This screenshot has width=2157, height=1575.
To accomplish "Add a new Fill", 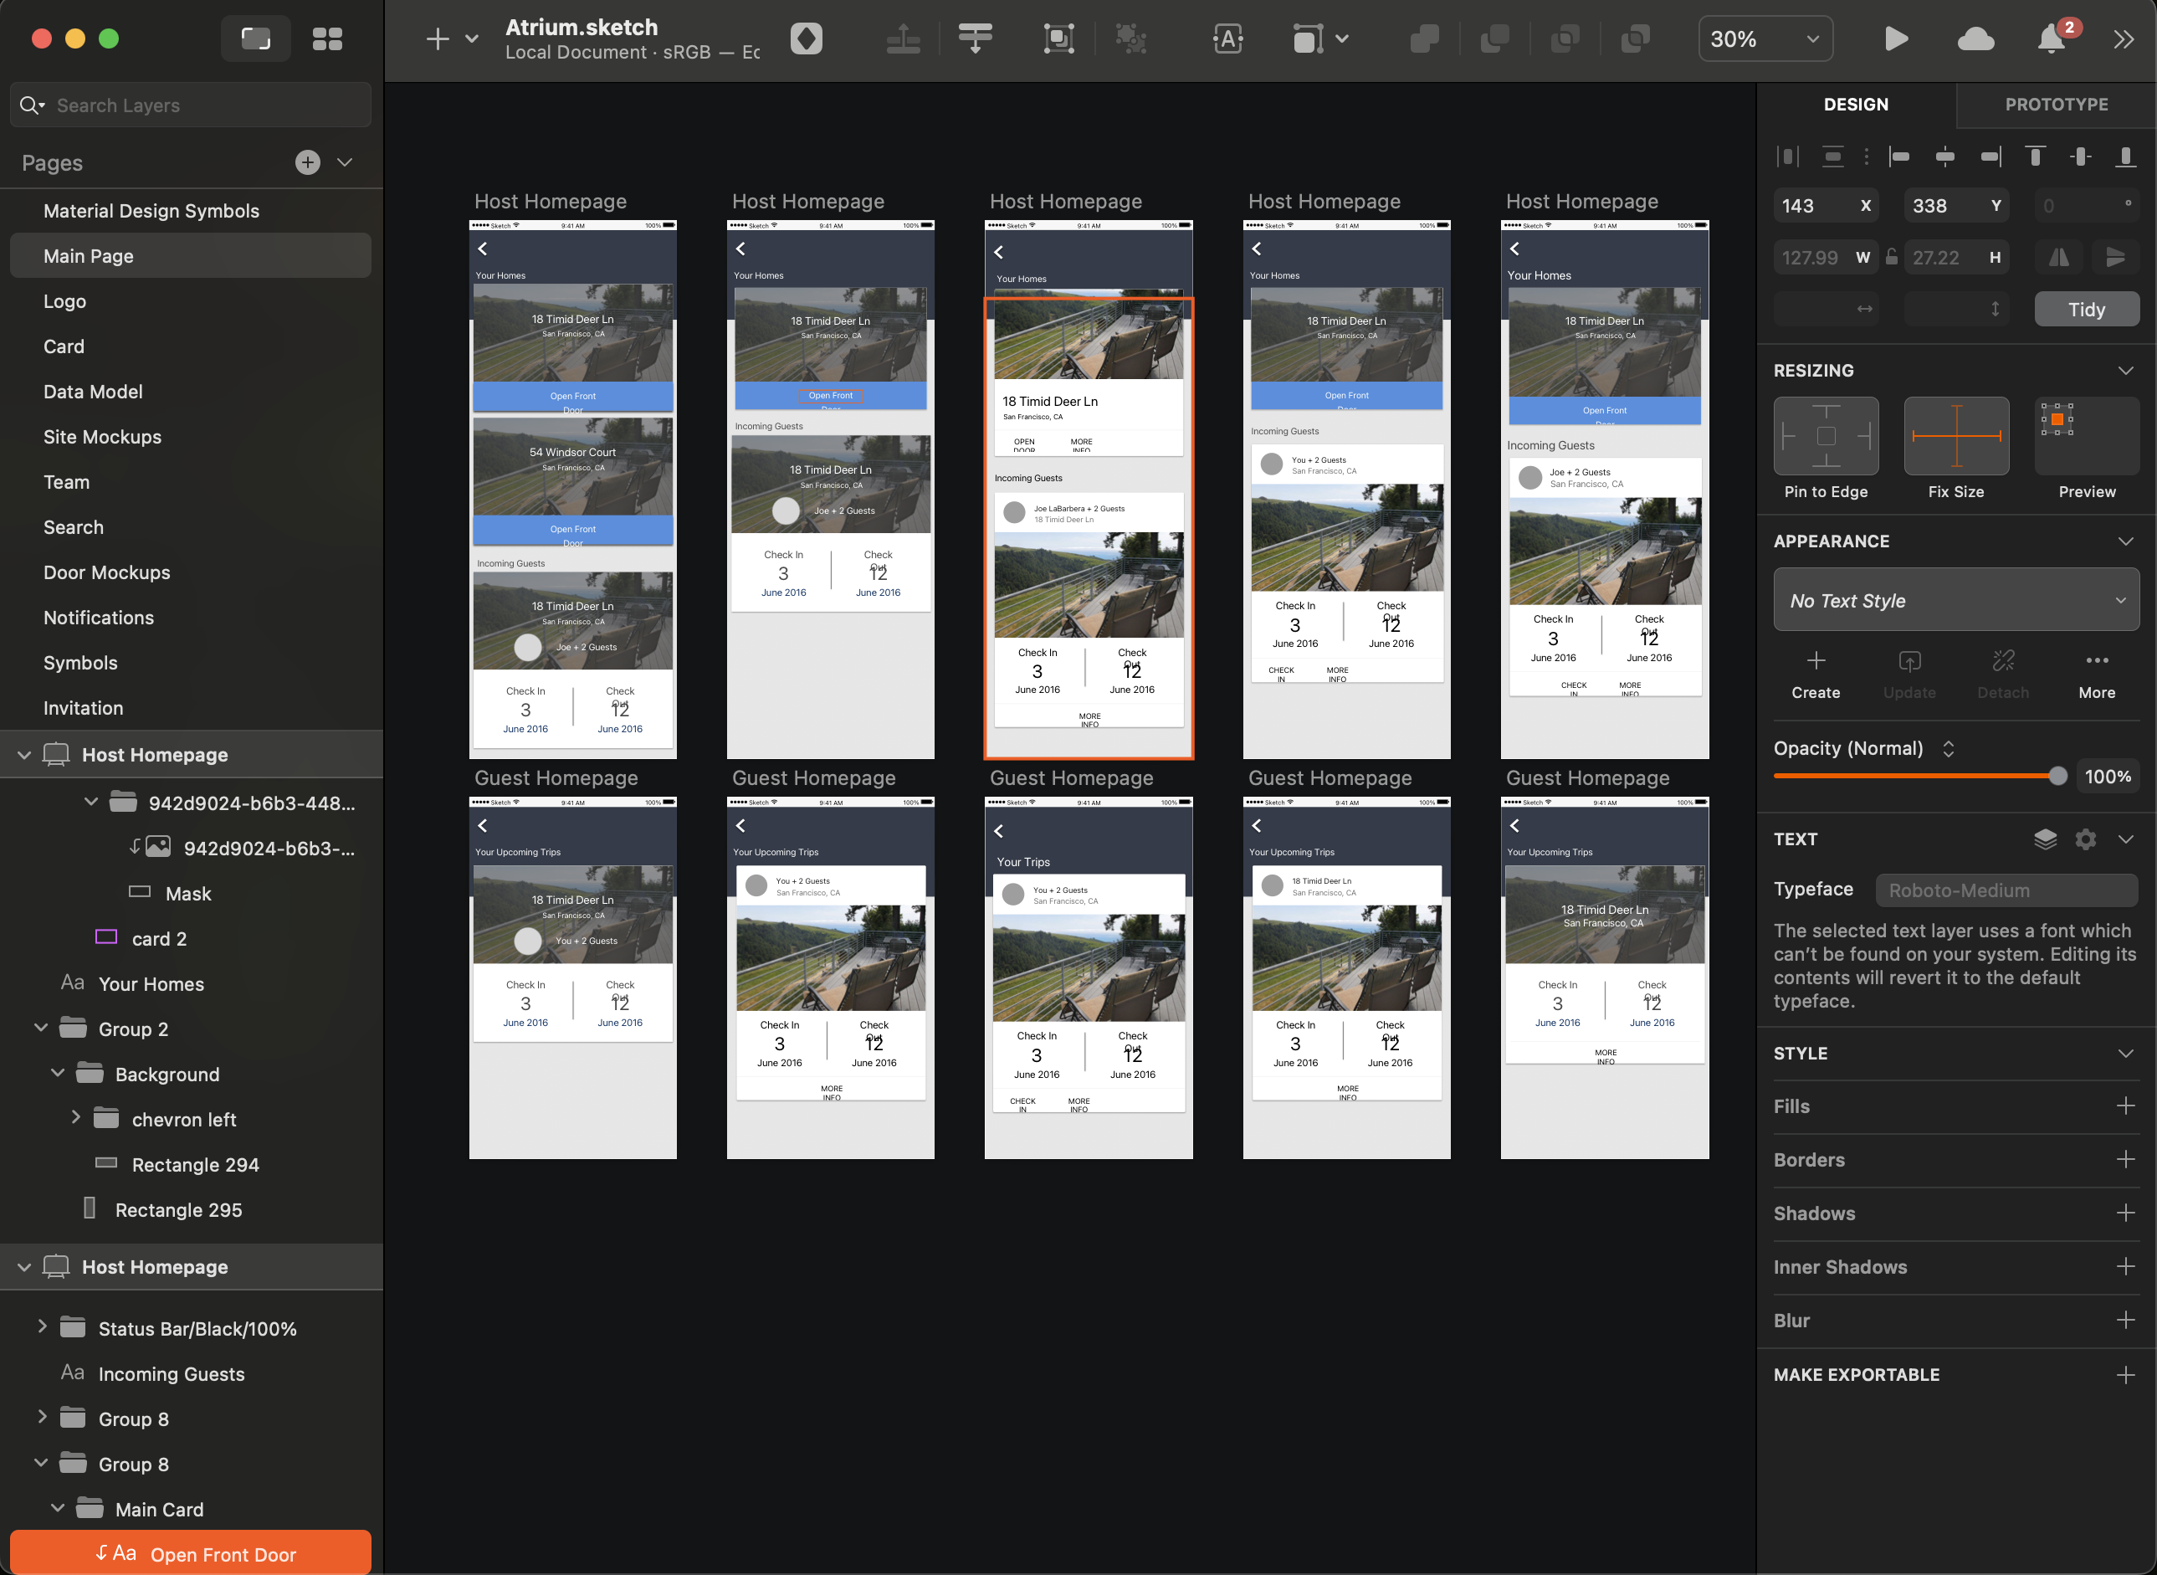I will [x=2124, y=1106].
